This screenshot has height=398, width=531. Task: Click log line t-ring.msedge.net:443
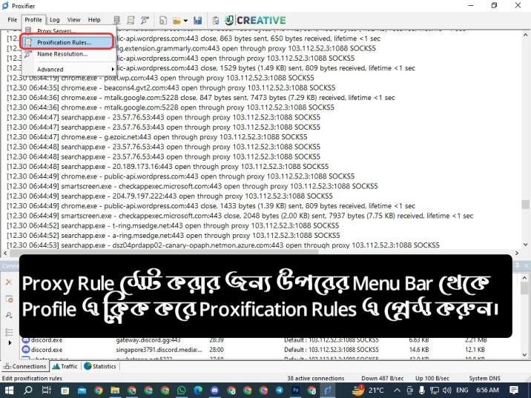pos(173,225)
